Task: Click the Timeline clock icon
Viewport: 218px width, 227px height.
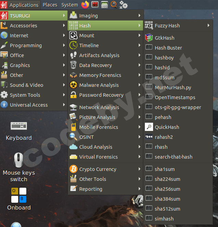Action: (73, 45)
